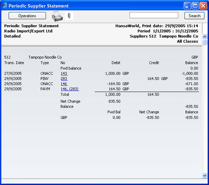Click the Search button
Image resolution: width=209 pixels, height=185 pixels.
tap(194, 16)
